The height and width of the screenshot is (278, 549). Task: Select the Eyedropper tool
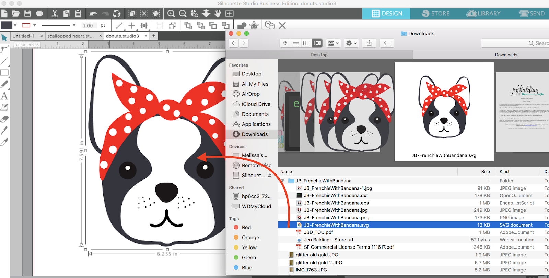point(4,142)
